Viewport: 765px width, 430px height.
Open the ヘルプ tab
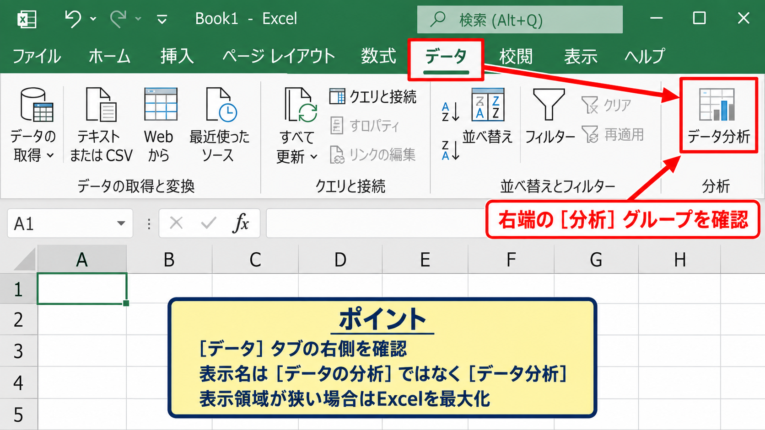tap(645, 56)
